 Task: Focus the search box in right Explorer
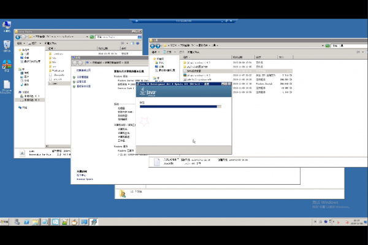pyautogui.click(x=350, y=45)
